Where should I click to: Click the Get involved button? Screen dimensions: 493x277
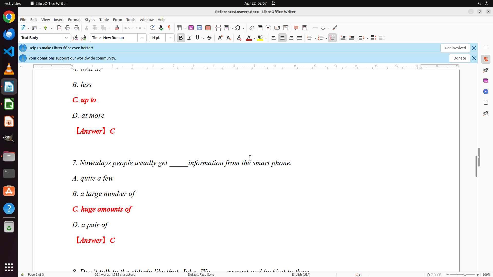(455, 48)
